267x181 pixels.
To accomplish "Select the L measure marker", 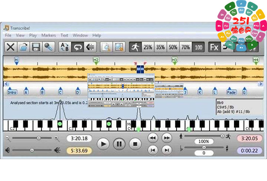I will [215, 92].
